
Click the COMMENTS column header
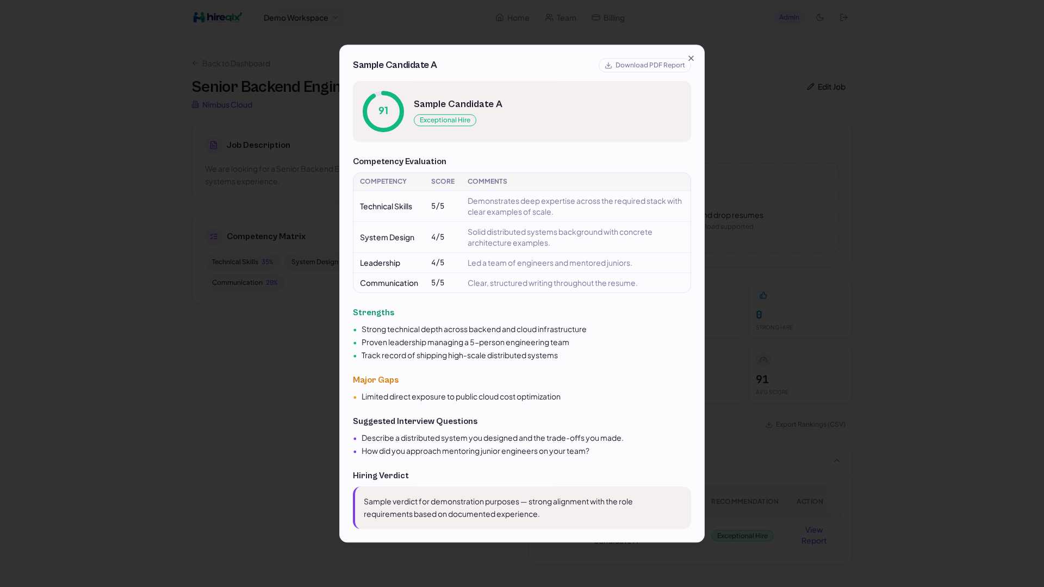click(487, 182)
